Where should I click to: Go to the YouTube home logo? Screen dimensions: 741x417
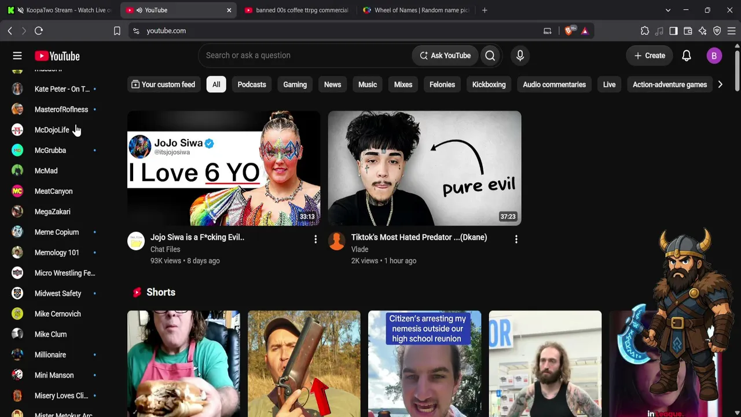click(57, 56)
